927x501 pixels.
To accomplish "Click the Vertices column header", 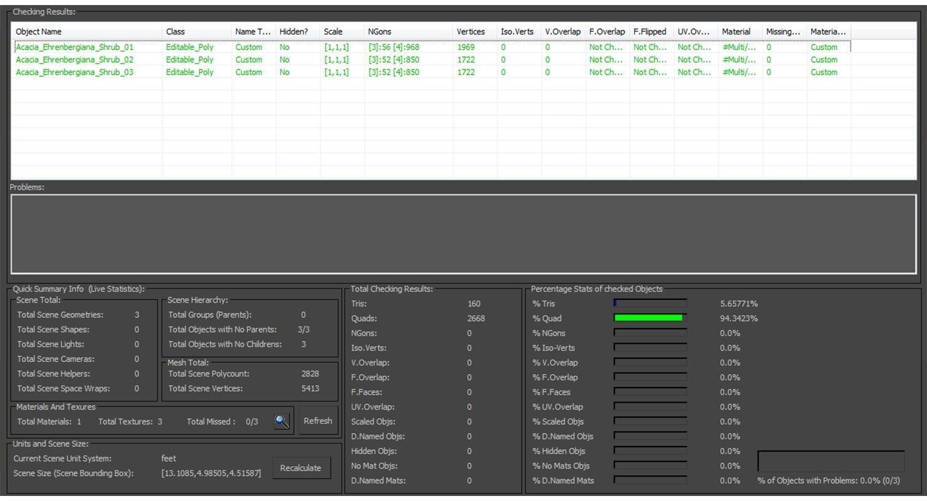I will coord(475,31).
